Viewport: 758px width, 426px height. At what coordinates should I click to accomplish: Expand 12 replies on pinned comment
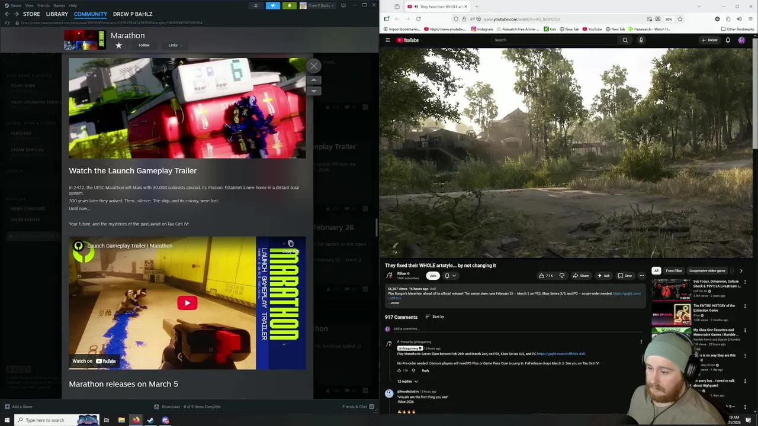(x=407, y=382)
